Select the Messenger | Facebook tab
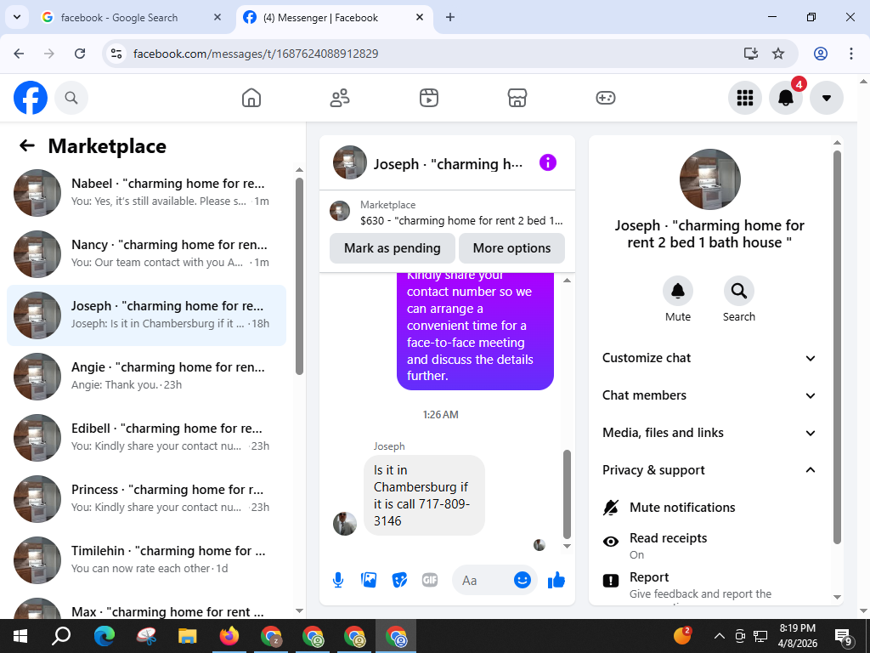This screenshot has width=870, height=653. click(x=336, y=17)
